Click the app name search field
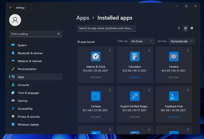The height and width of the screenshot is (139, 204). pos(106,28)
